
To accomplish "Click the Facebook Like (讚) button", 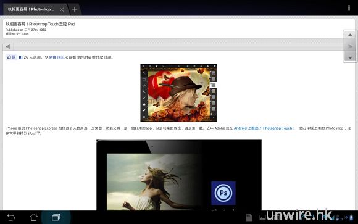I will [x=11, y=57].
